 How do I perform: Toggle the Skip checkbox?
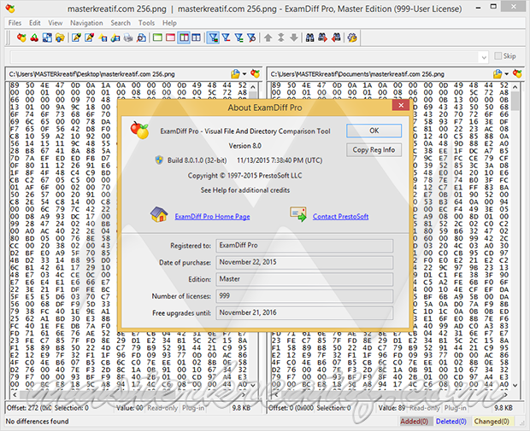pyautogui.click(x=498, y=56)
